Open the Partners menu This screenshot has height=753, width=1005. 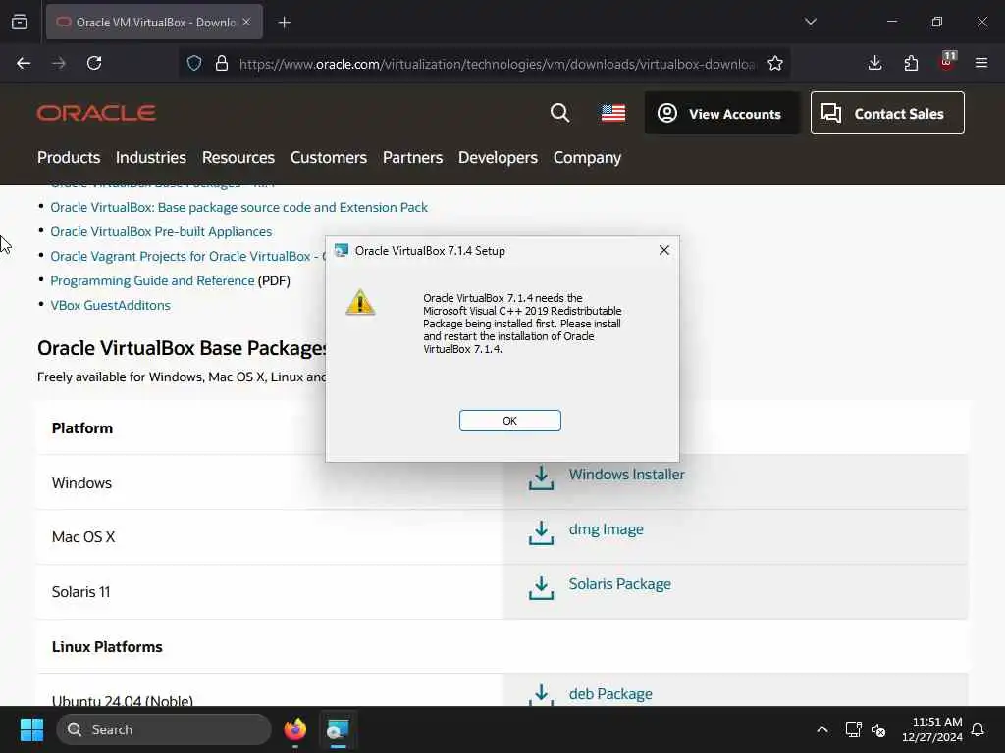(x=412, y=158)
